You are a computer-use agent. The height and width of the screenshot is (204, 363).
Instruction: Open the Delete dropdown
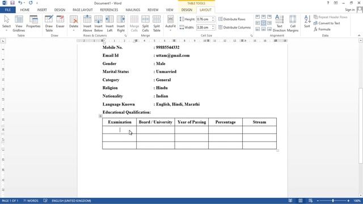pos(74,23)
